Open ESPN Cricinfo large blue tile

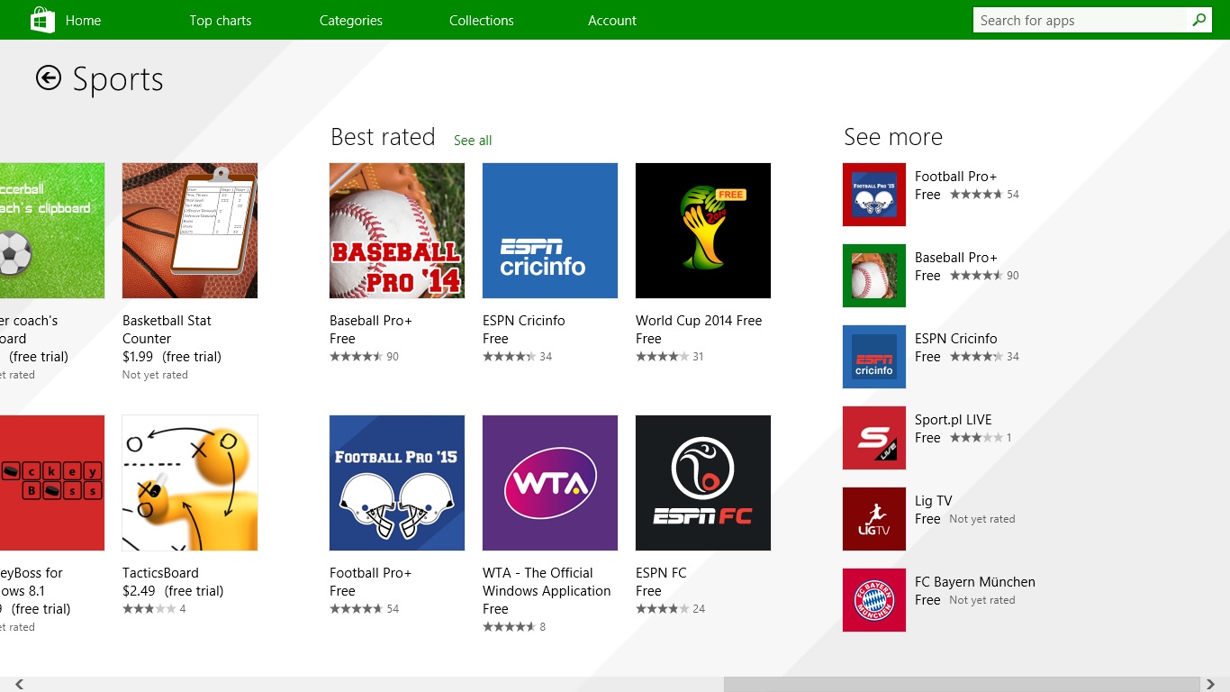(x=550, y=231)
